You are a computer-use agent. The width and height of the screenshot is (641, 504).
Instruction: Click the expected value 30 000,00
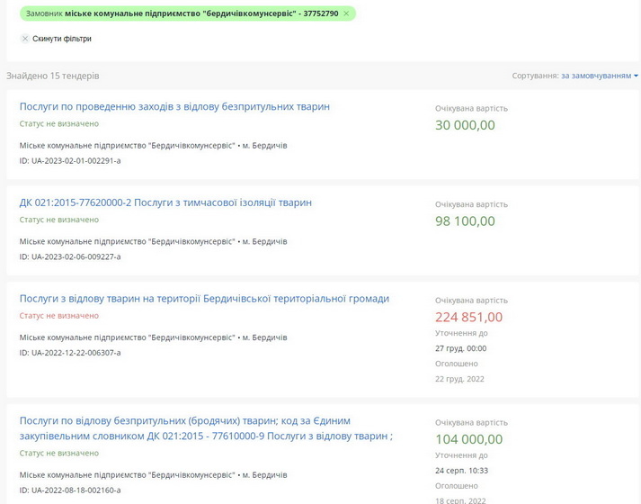tap(465, 125)
